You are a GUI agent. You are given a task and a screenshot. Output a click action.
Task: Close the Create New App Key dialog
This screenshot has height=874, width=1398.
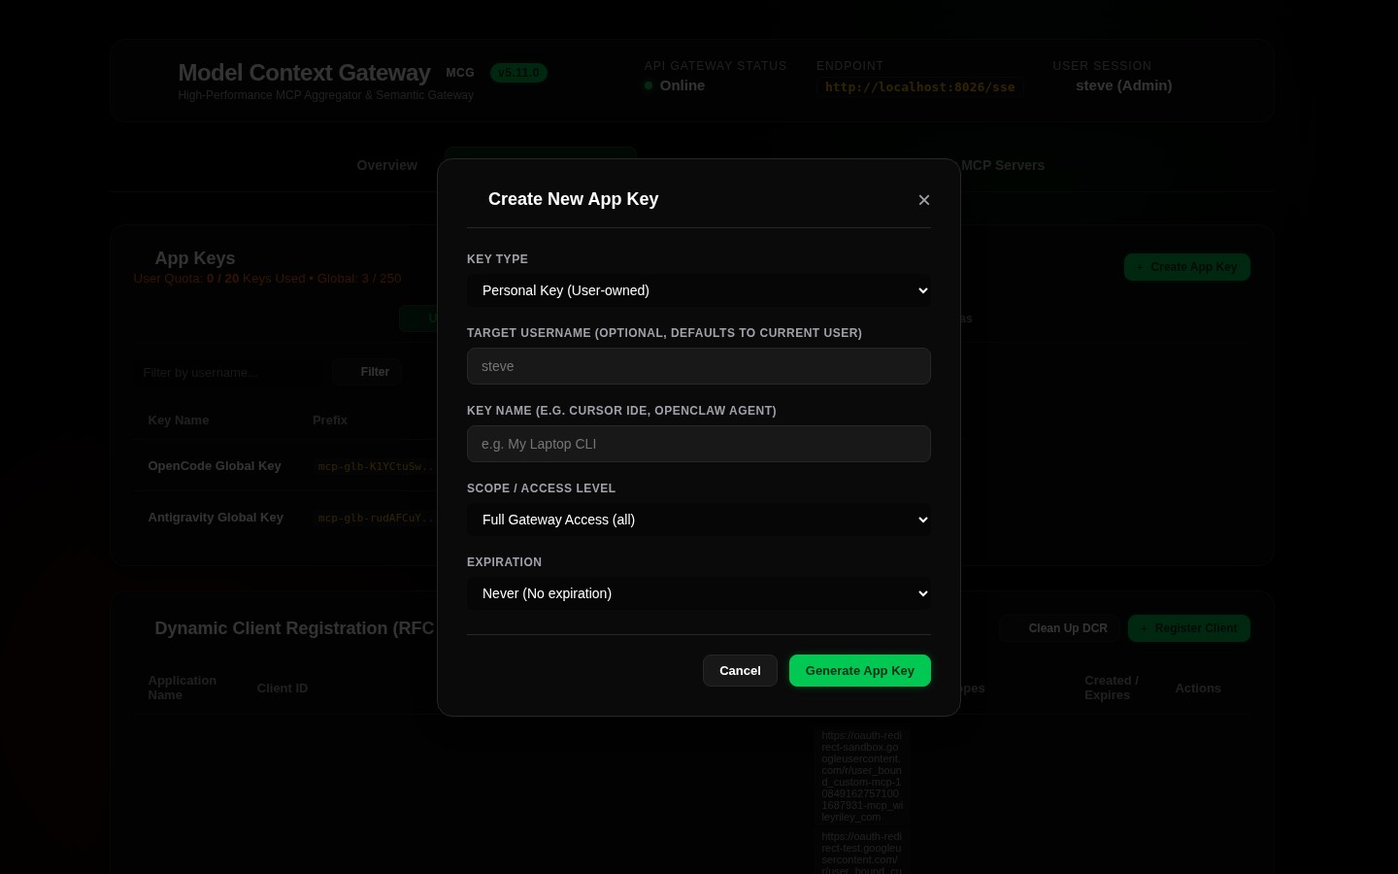coord(924,200)
